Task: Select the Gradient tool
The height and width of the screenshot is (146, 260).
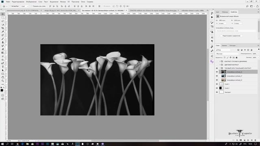Action: (x=3, y=53)
